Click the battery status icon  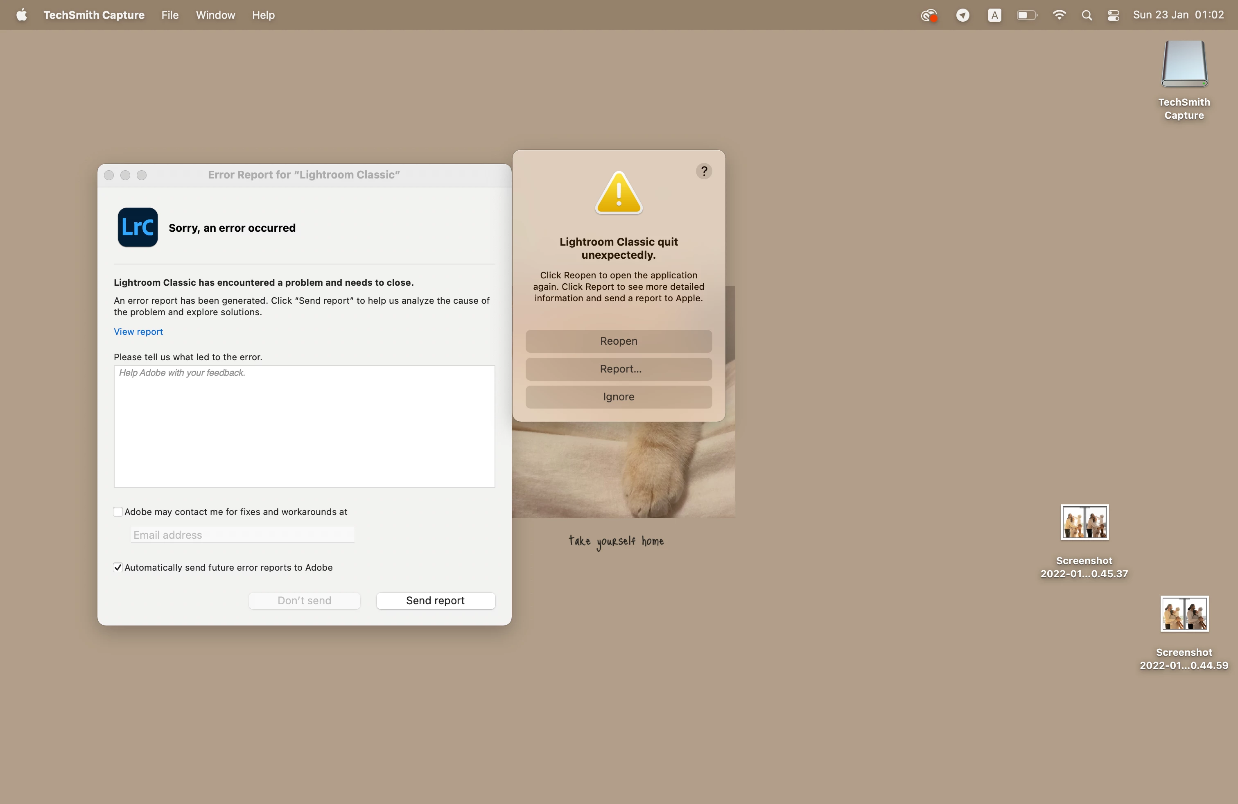click(x=1026, y=15)
